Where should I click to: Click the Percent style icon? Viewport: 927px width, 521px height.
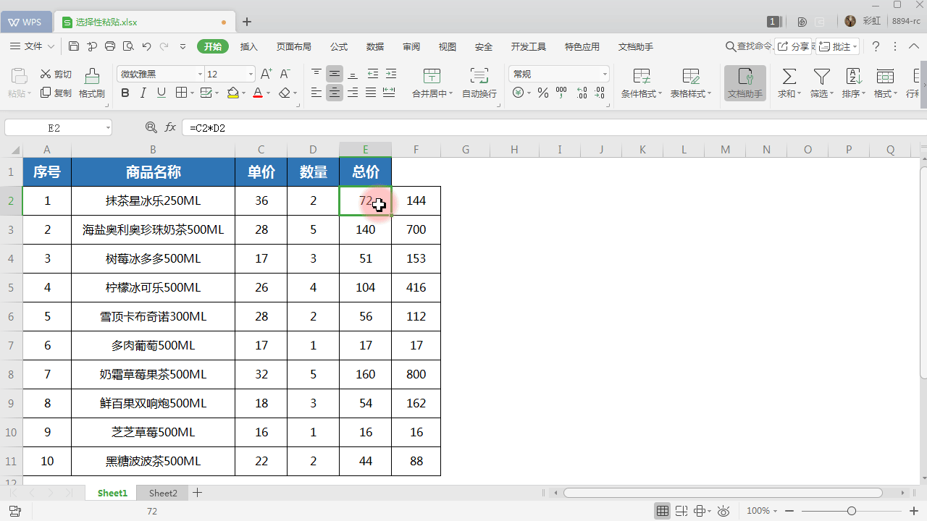(542, 93)
